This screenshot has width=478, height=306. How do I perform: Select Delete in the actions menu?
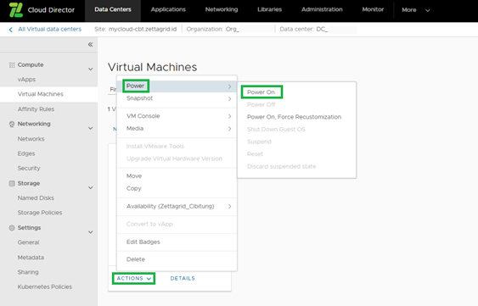coord(136,259)
